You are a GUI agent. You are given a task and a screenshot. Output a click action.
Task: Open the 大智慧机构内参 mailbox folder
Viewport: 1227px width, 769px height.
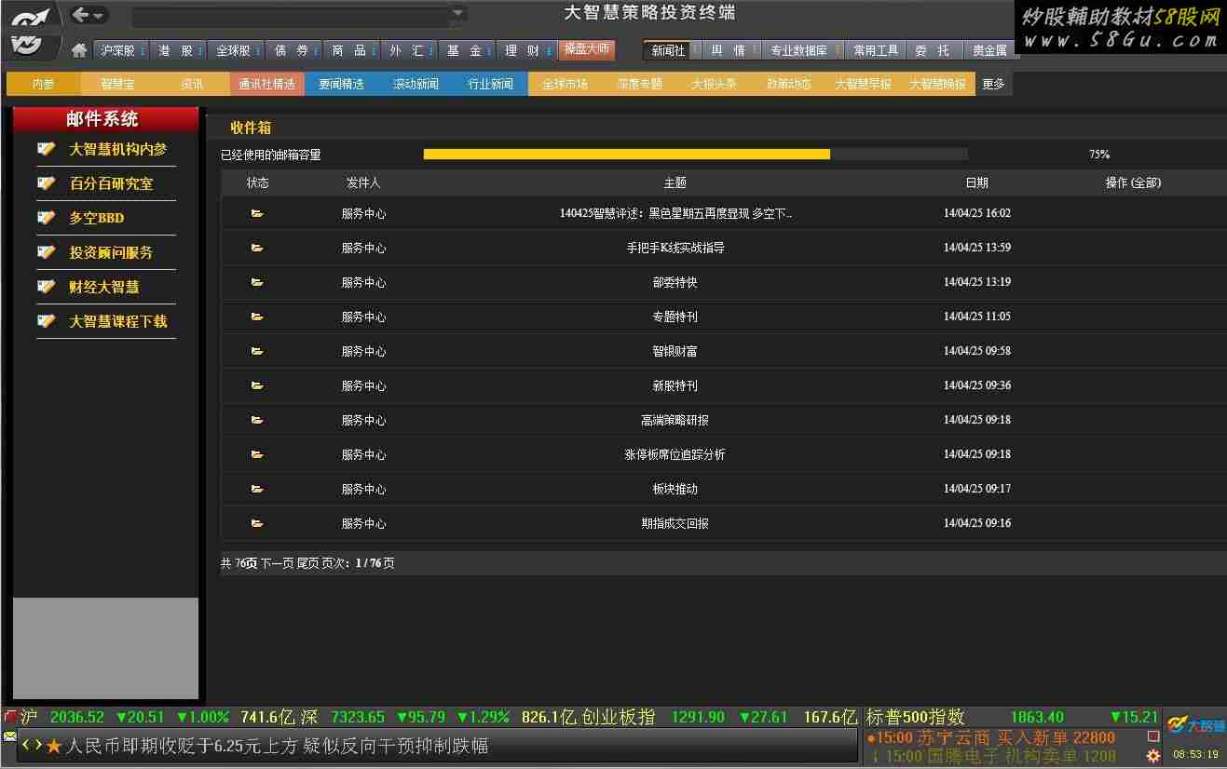117,149
